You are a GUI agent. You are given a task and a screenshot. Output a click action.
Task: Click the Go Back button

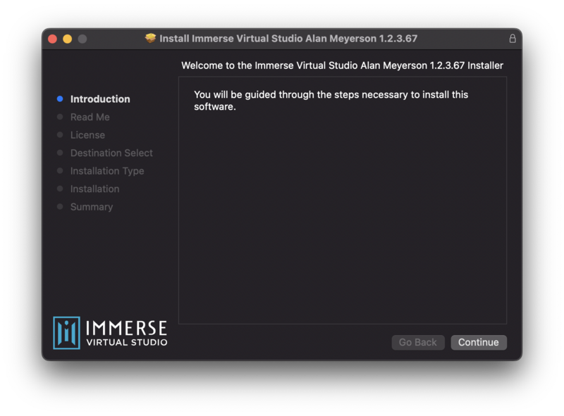coord(418,342)
